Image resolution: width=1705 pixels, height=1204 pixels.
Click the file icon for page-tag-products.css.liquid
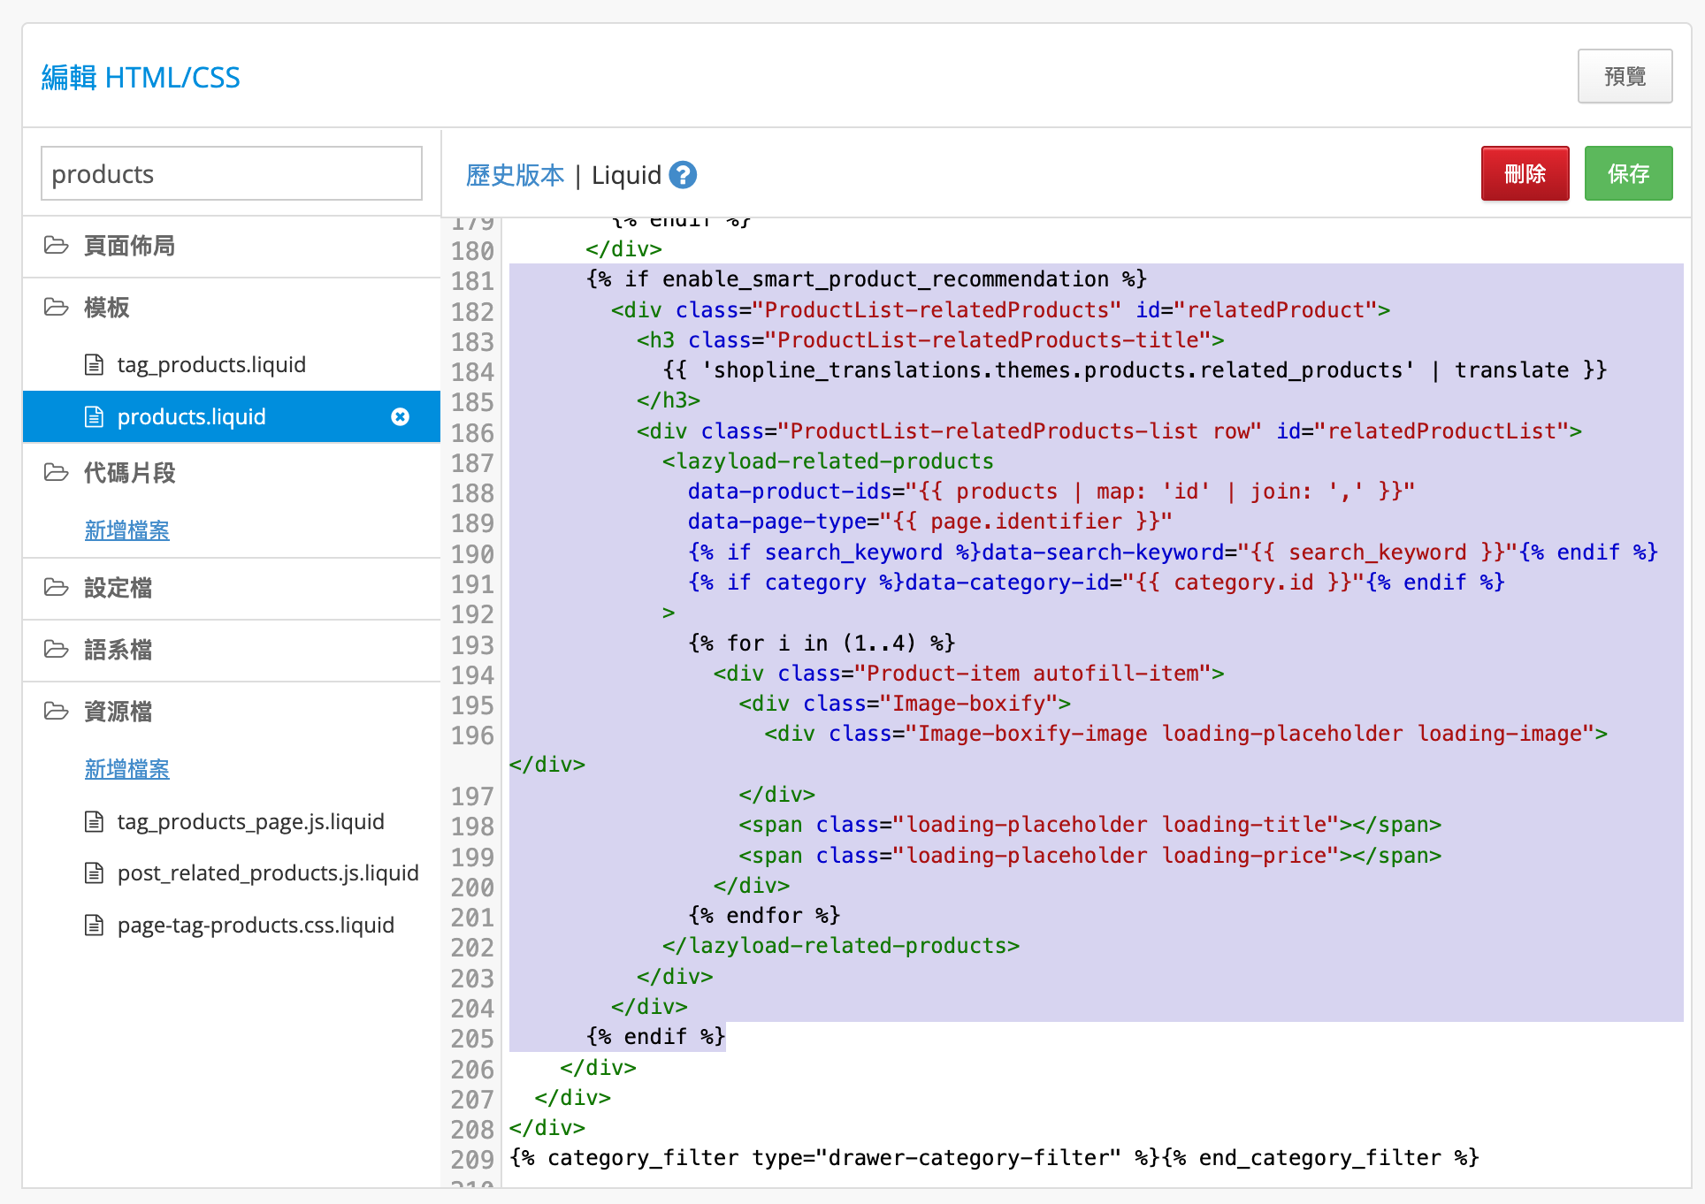click(94, 925)
